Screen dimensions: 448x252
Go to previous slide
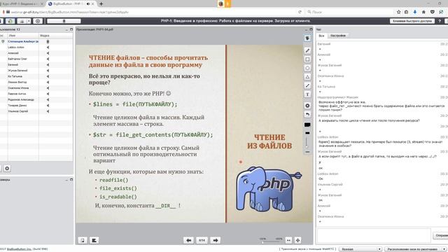[188, 240]
